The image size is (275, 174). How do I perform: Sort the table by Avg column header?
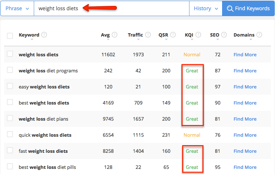click(x=105, y=35)
